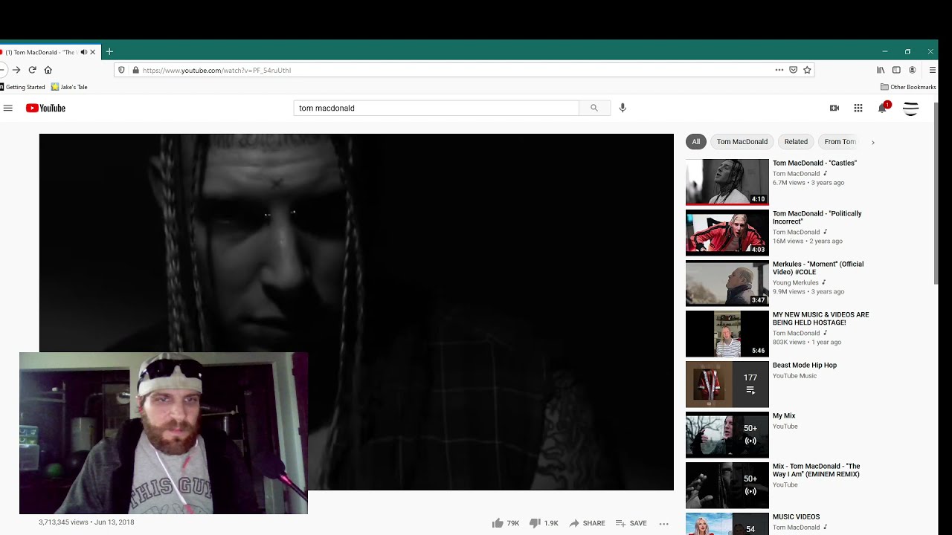Select the Tom MacDonald filter chip
The image size is (952, 535).
point(742,142)
